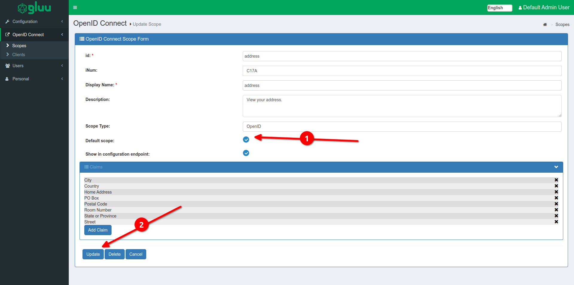Collapse the Claims panel chevron
The height and width of the screenshot is (285, 574).
pos(556,167)
